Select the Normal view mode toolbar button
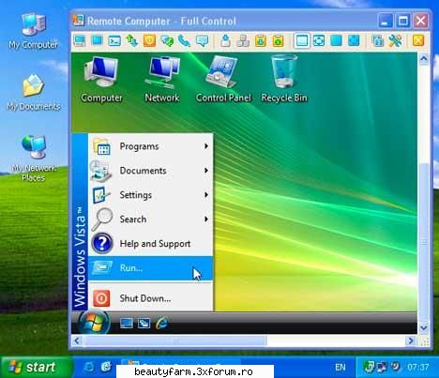 point(302,41)
